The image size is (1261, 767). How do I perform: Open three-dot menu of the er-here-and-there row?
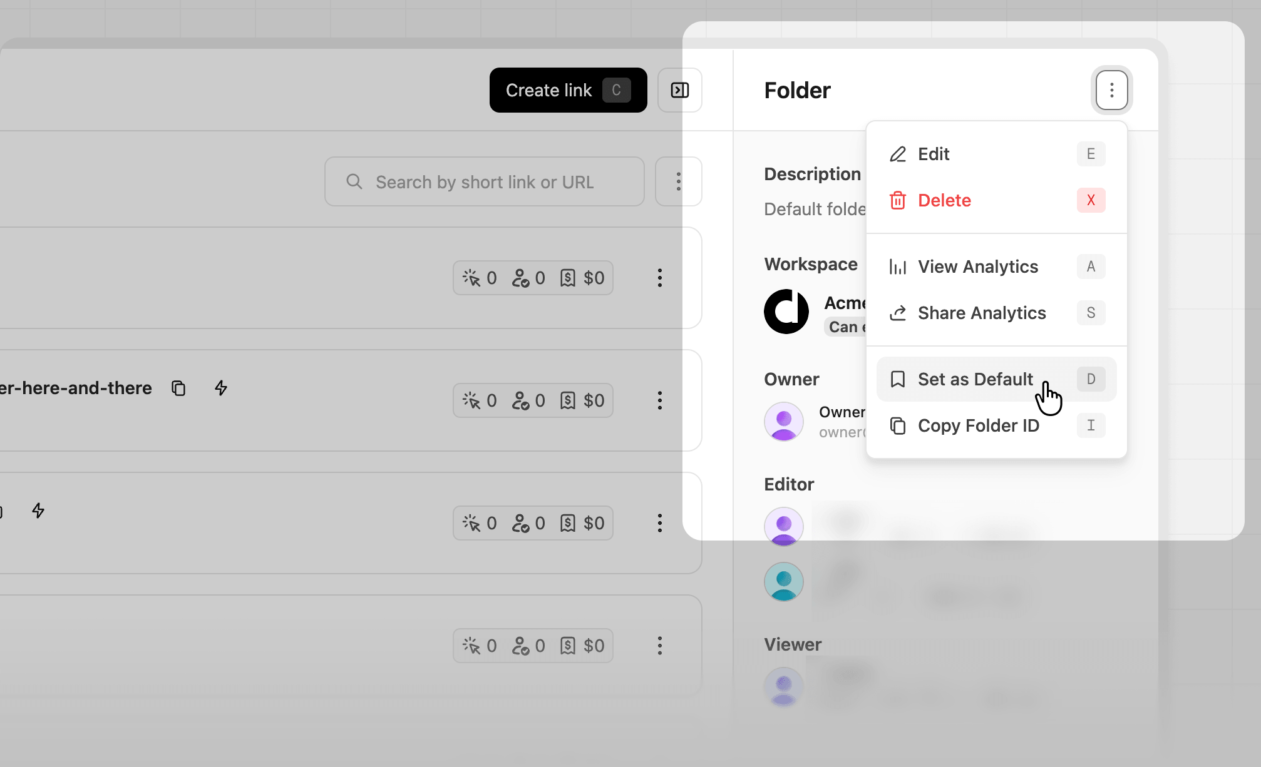[x=659, y=400]
